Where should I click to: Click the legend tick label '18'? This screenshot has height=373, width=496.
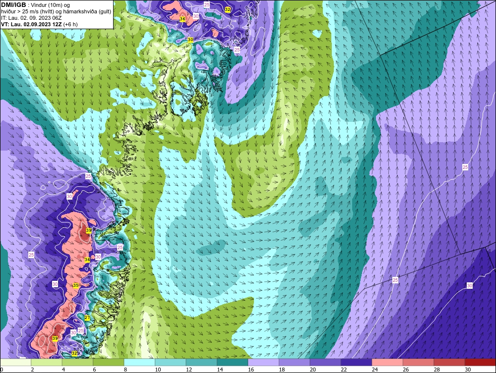282,370
